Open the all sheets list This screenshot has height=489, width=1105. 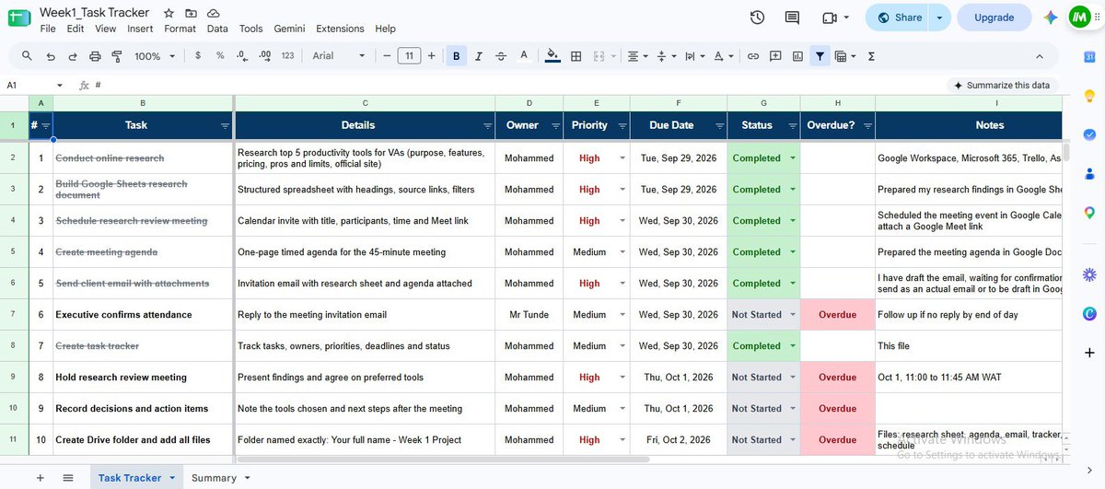pos(68,478)
